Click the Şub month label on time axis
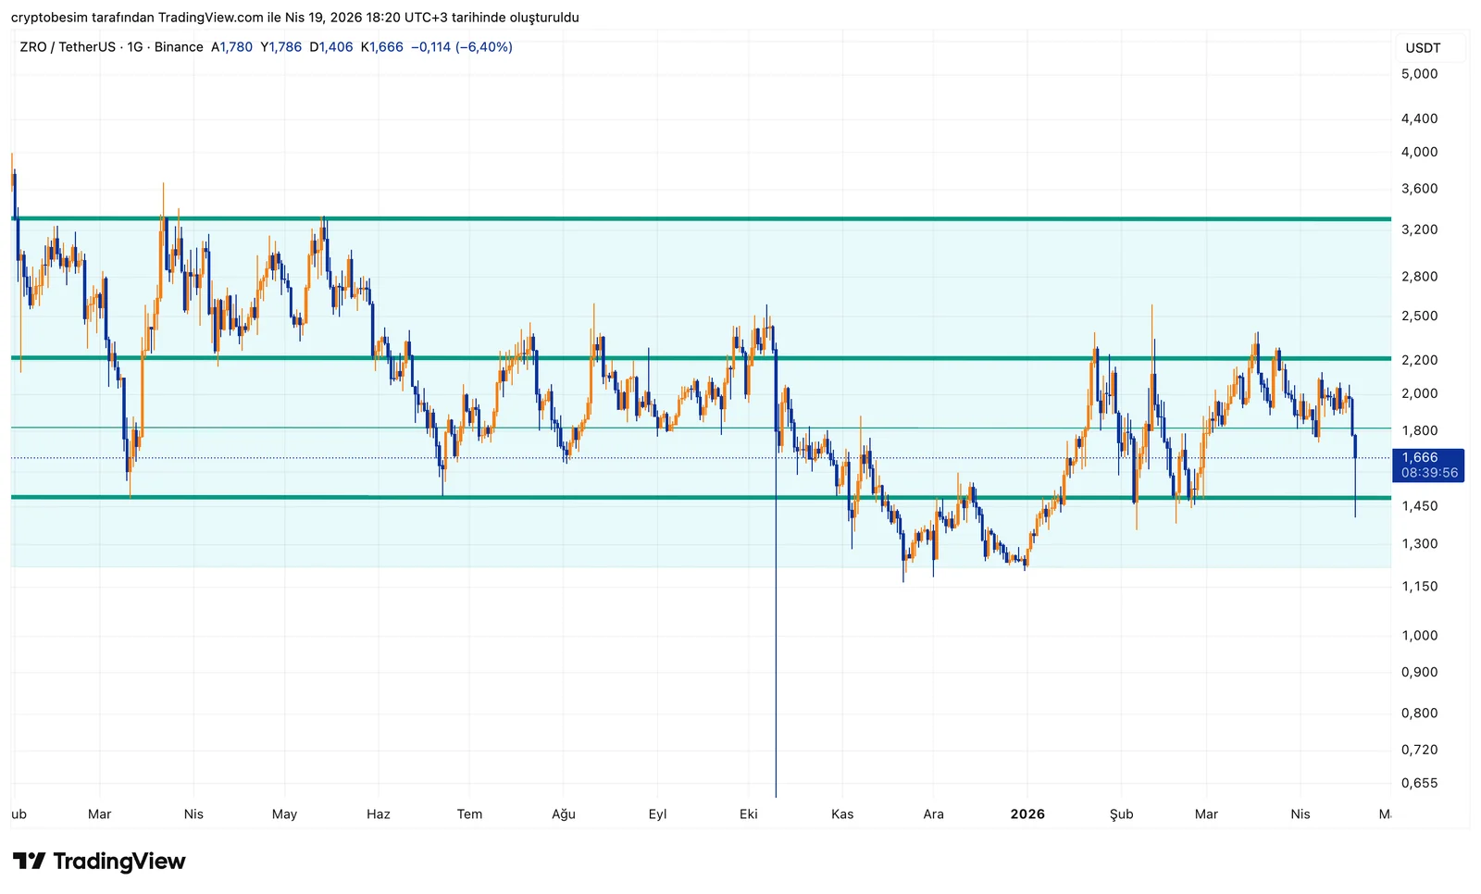 click(x=1121, y=814)
